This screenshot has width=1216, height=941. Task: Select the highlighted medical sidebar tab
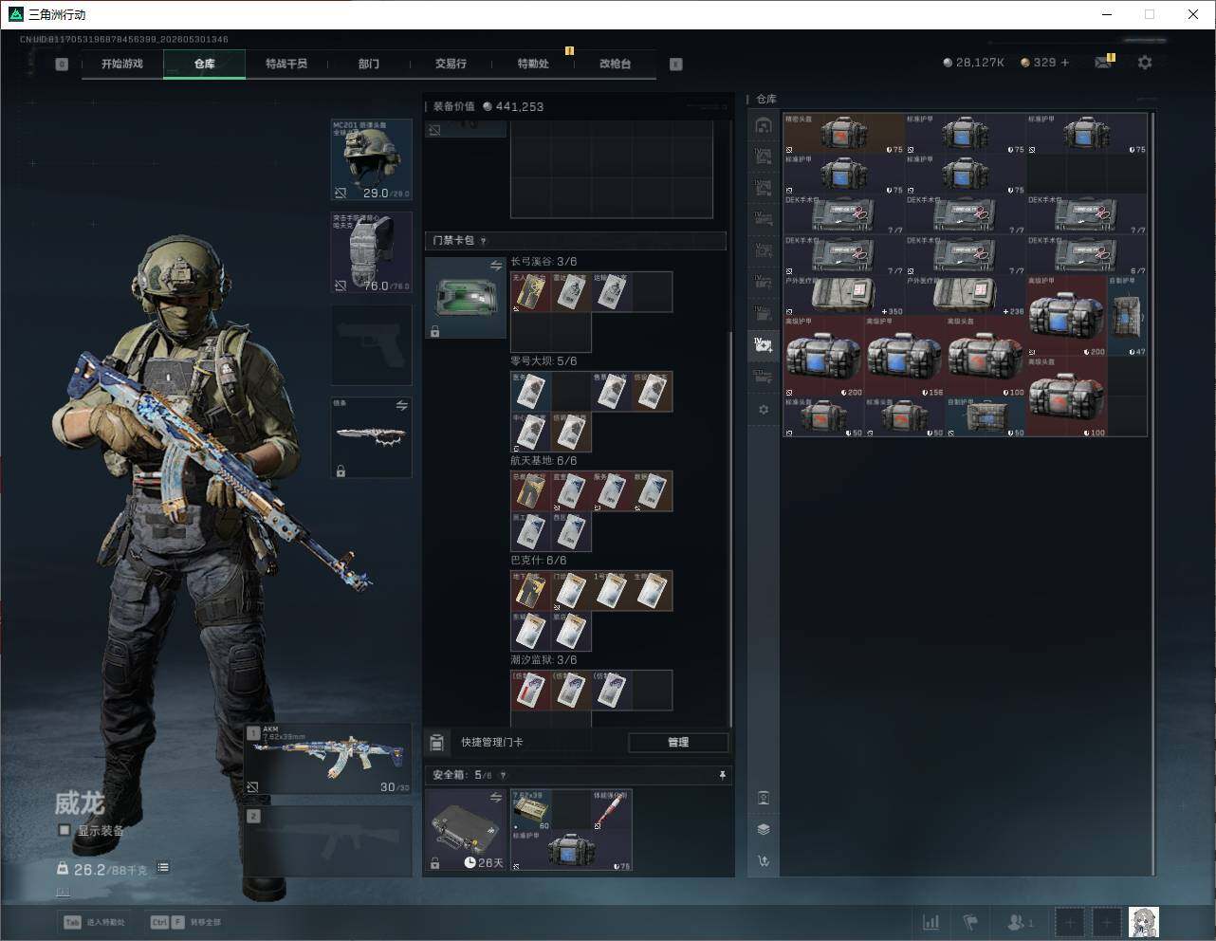tap(764, 345)
